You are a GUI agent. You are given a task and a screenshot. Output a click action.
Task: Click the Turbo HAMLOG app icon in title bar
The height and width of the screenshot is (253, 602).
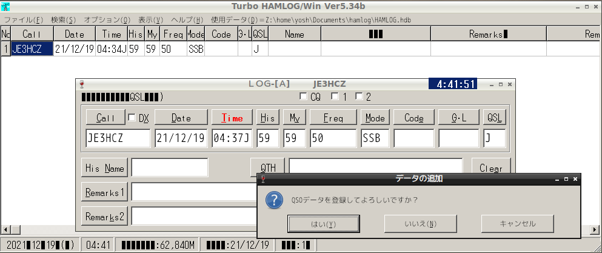[x=5, y=6]
